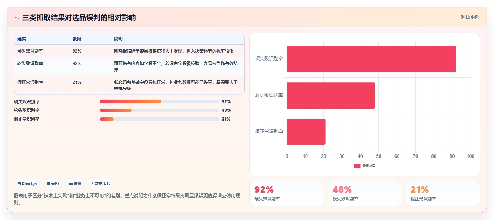The image size is (494, 220).
Task: Open the 48% 软失败识别率 data card
Action: coord(365,193)
